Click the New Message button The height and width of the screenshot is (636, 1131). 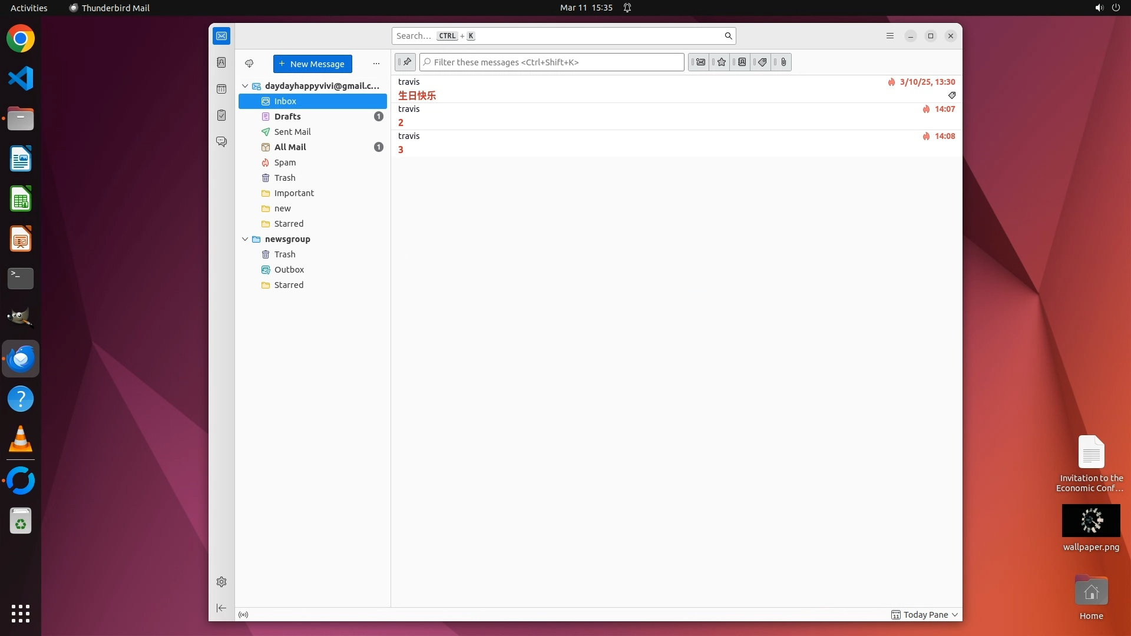312,64
